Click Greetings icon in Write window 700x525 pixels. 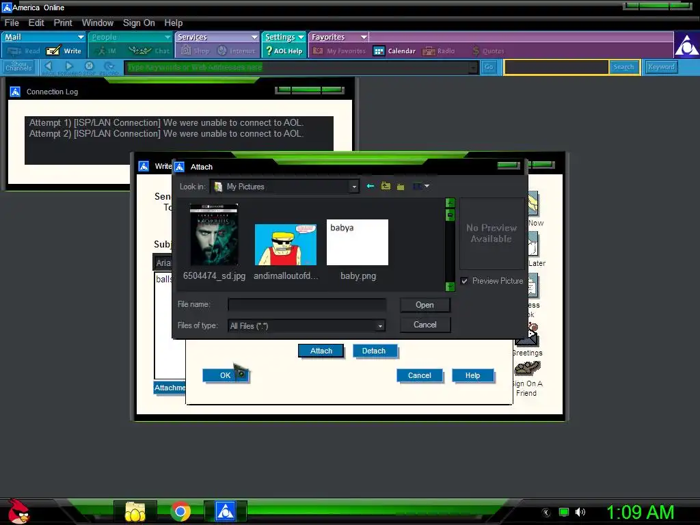pyautogui.click(x=527, y=336)
